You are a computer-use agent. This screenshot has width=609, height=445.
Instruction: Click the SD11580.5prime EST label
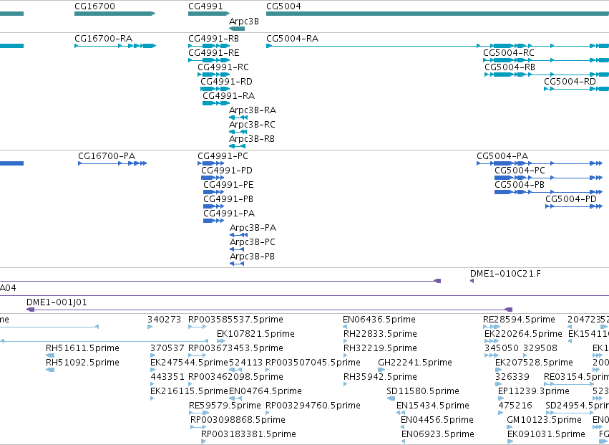[423, 392]
